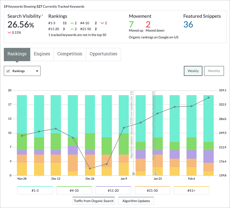Click the Google icon at Jan 22 update
This screenshot has width=230, height=208.
point(155,174)
